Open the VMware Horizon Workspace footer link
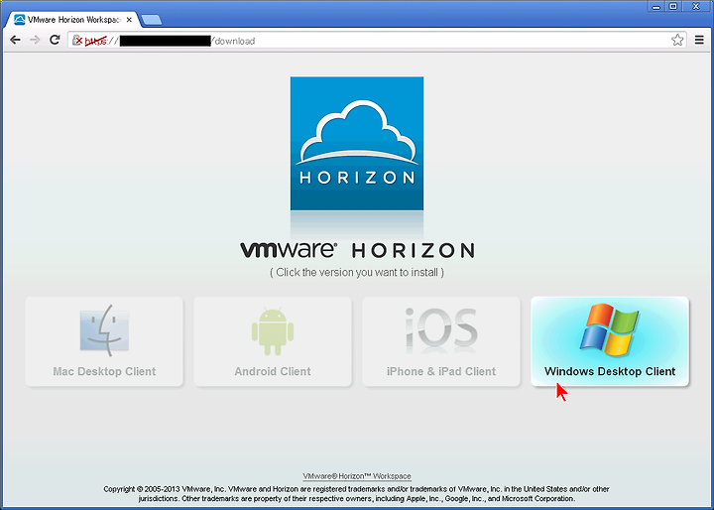Viewport: 714px width, 510px height. coord(357,476)
